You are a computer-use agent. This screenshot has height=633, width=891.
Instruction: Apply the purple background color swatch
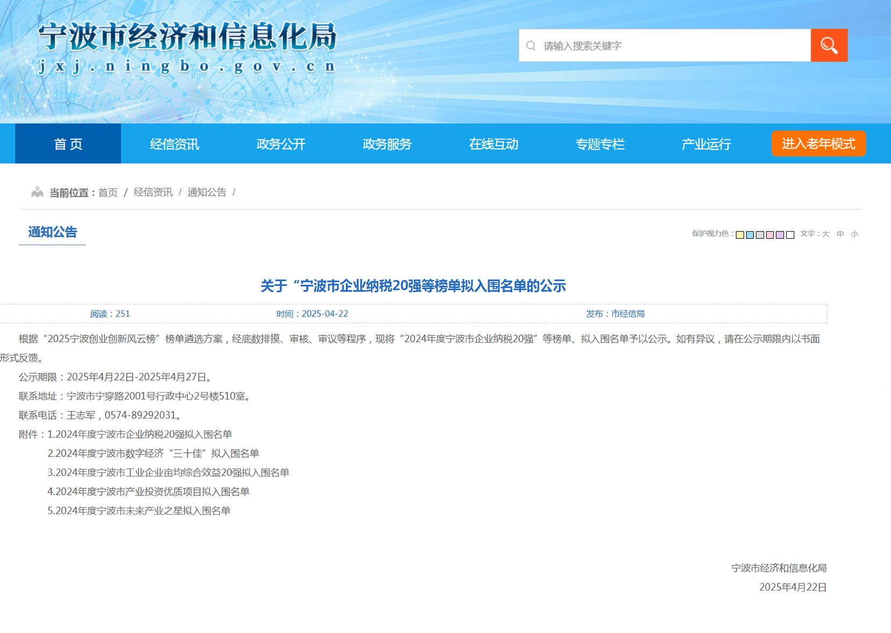click(780, 235)
